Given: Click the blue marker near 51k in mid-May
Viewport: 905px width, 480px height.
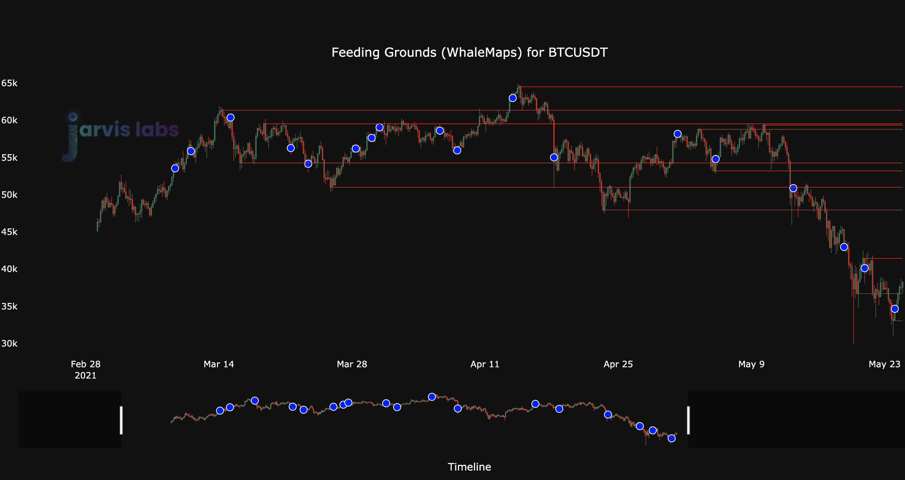Looking at the screenshot, I should tap(793, 188).
